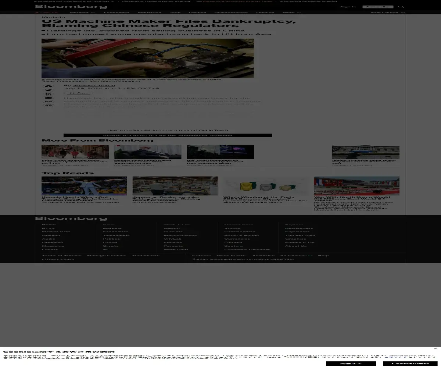Open Privacy Policy in footer
441x368 pixels.
tap(58, 259)
